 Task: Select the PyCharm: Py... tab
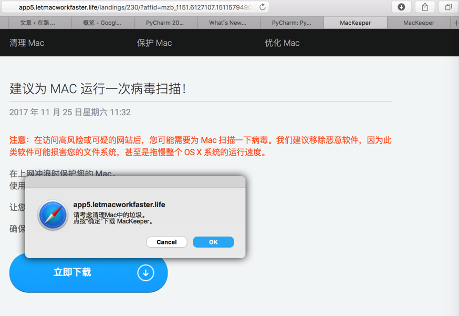pos(291,23)
